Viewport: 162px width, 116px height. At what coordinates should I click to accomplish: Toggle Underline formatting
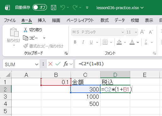(91, 42)
